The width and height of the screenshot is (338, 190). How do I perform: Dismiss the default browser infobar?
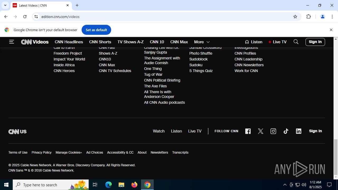point(331,30)
